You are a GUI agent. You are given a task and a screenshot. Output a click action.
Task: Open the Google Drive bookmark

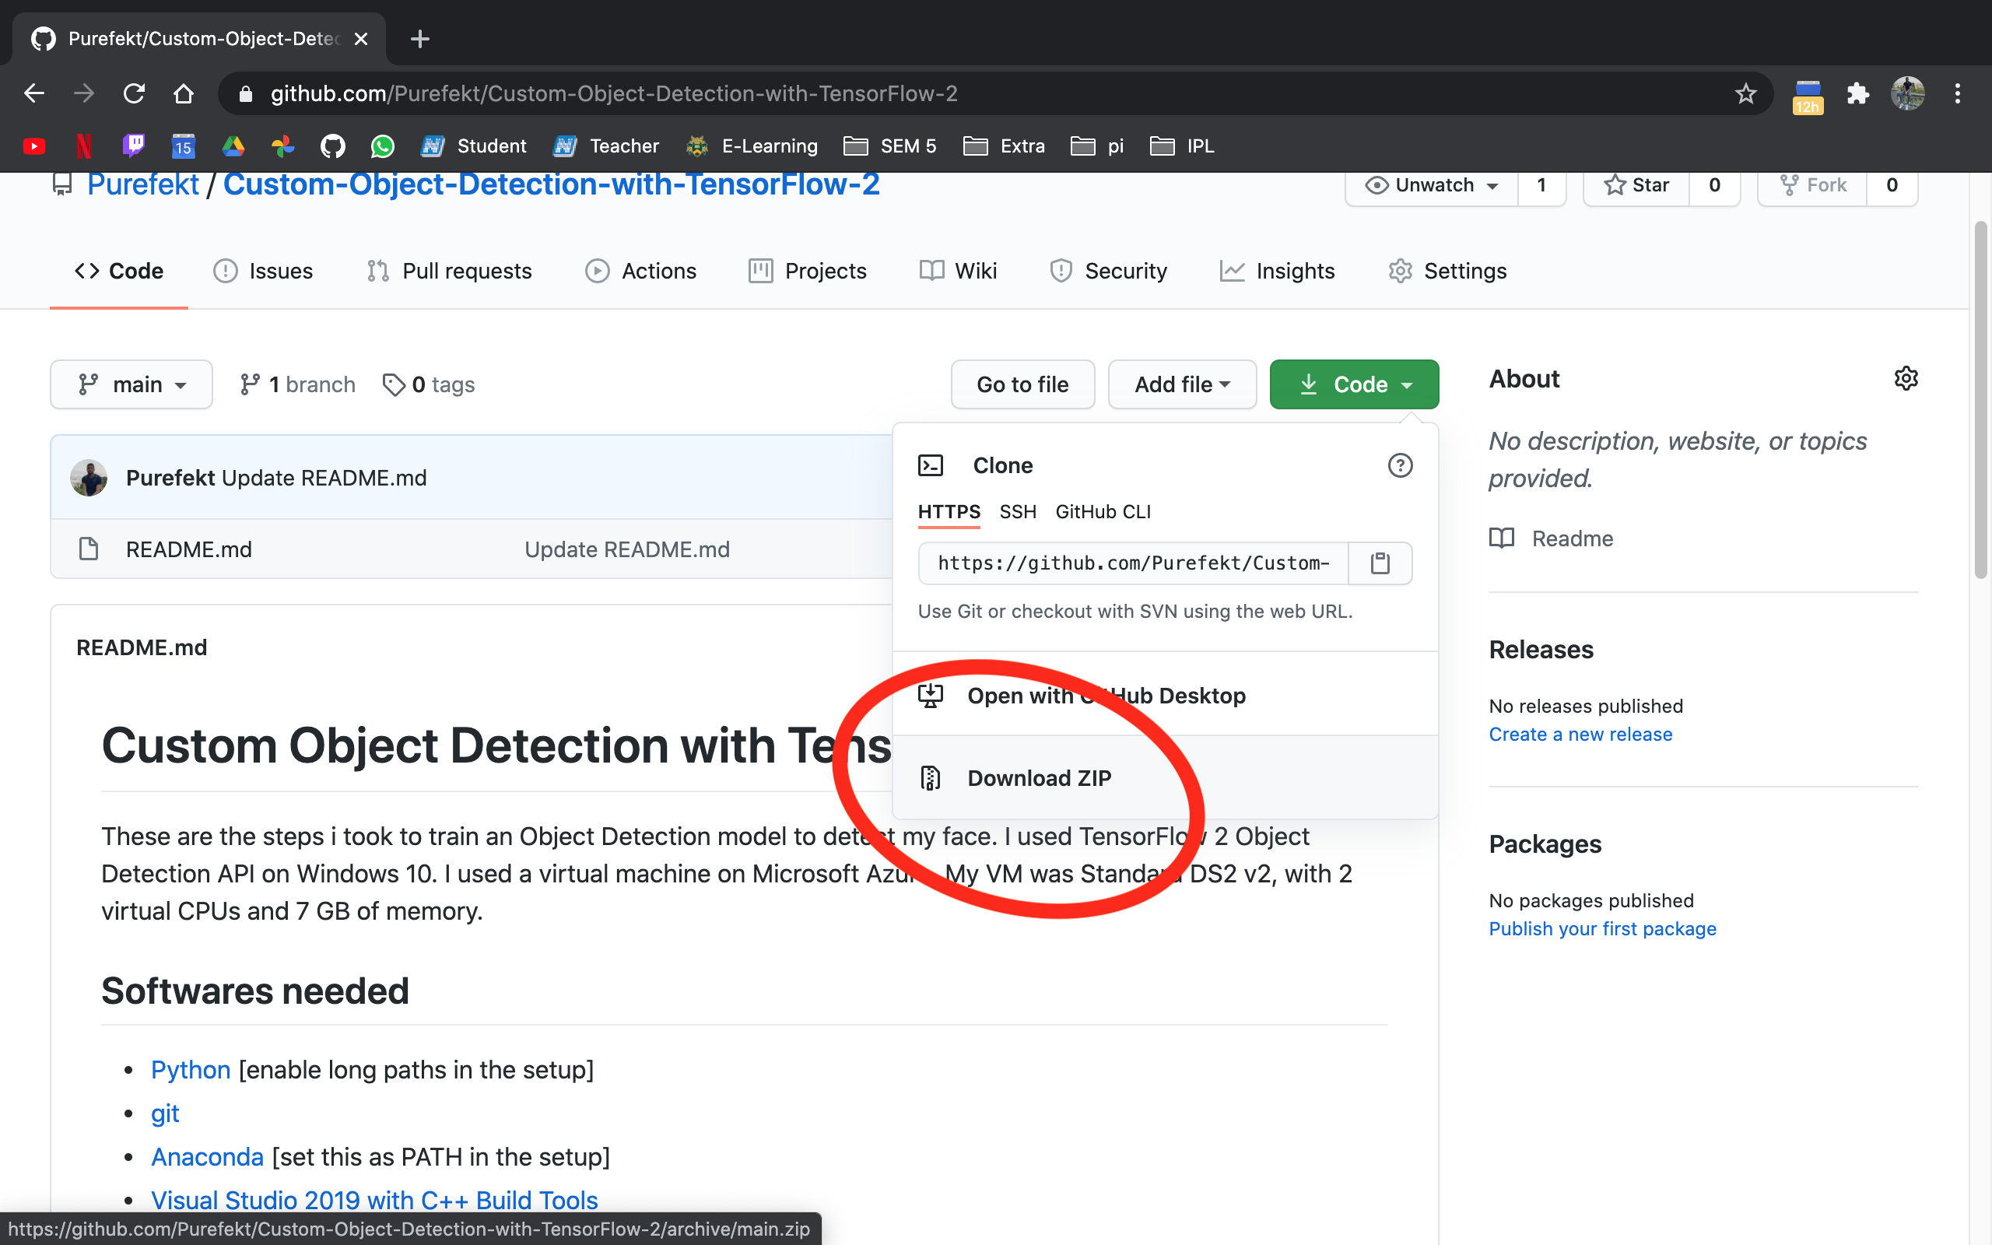pos(233,146)
